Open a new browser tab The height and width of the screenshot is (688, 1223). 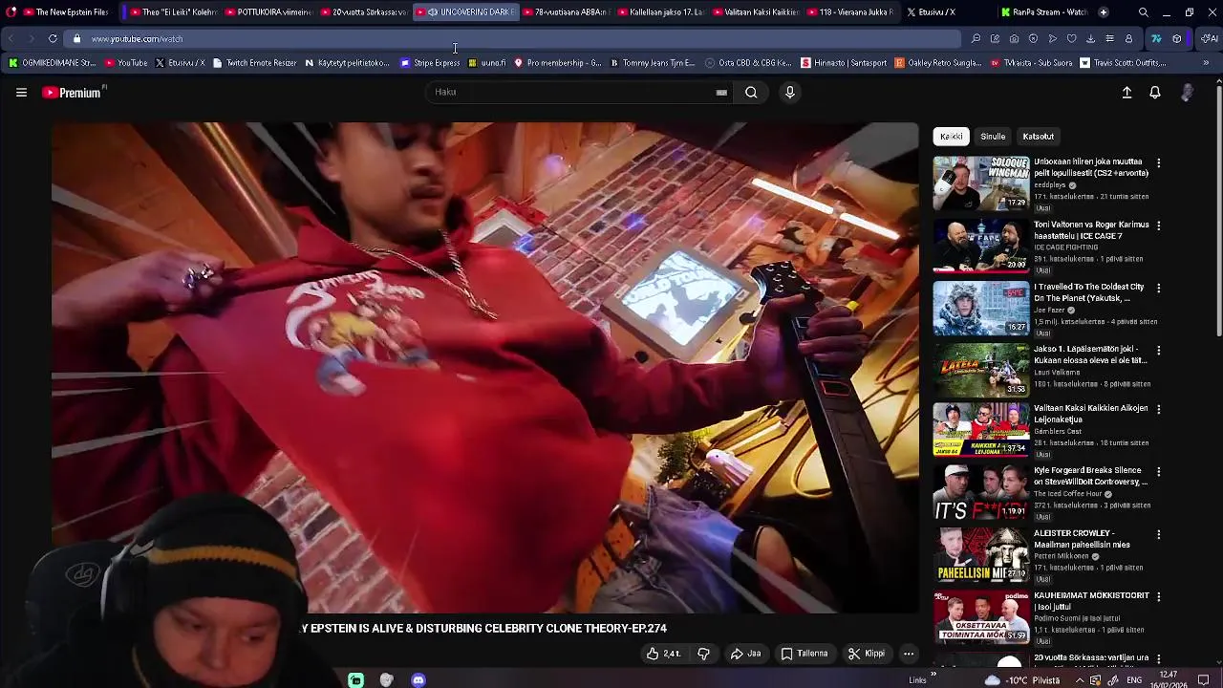point(1104,12)
